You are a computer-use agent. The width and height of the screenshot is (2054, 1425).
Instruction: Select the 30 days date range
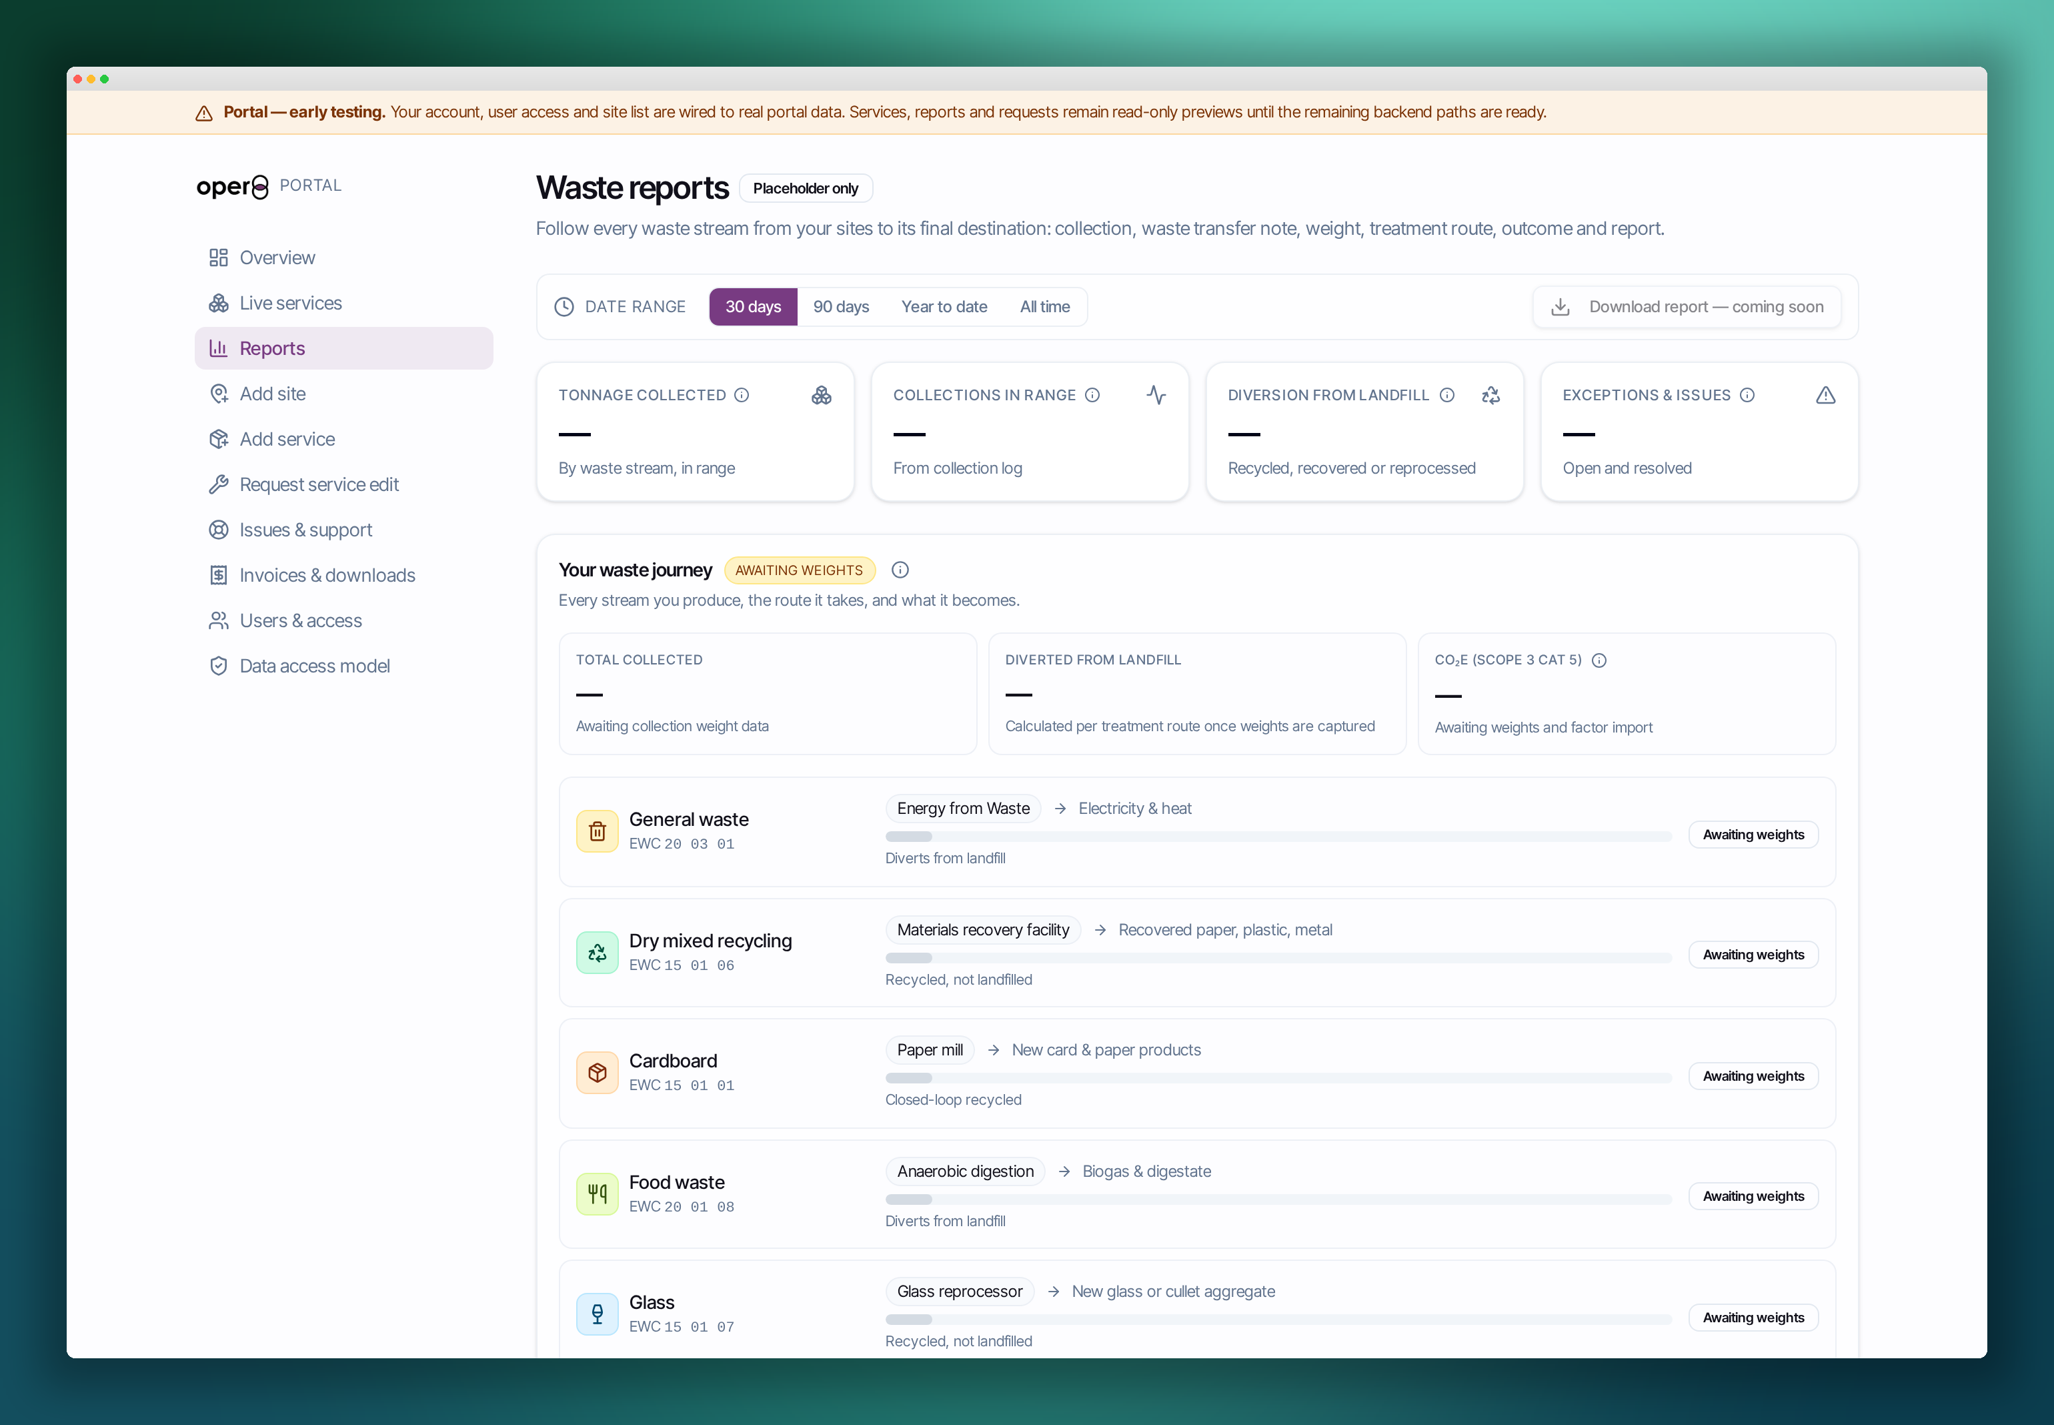[x=753, y=307]
